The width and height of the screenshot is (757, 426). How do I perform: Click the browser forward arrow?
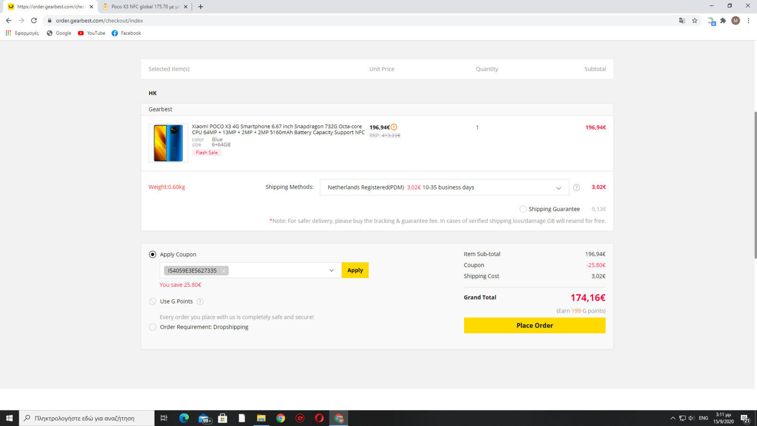point(21,20)
